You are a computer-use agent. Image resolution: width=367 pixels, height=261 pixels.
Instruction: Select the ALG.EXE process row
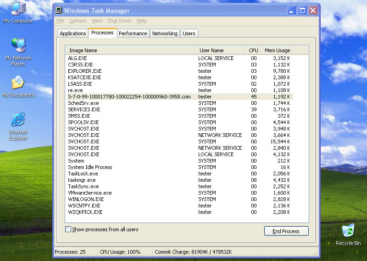point(180,58)
